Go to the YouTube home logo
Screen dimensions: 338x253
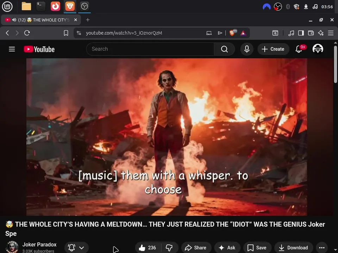pyautogui.click(x=39, y=49)
